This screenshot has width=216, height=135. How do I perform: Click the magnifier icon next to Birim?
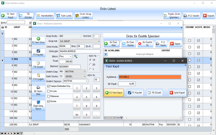tap(76, 56)
